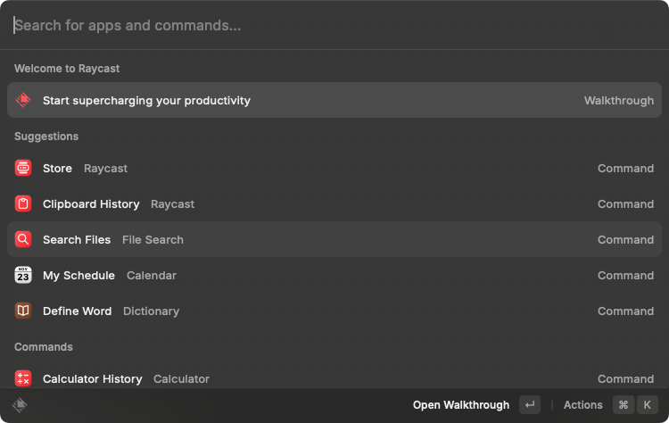This screenshot has height=423, width=669.
Task: Click the Raycast walkthrough icon
Action: (x=23, y=100)
